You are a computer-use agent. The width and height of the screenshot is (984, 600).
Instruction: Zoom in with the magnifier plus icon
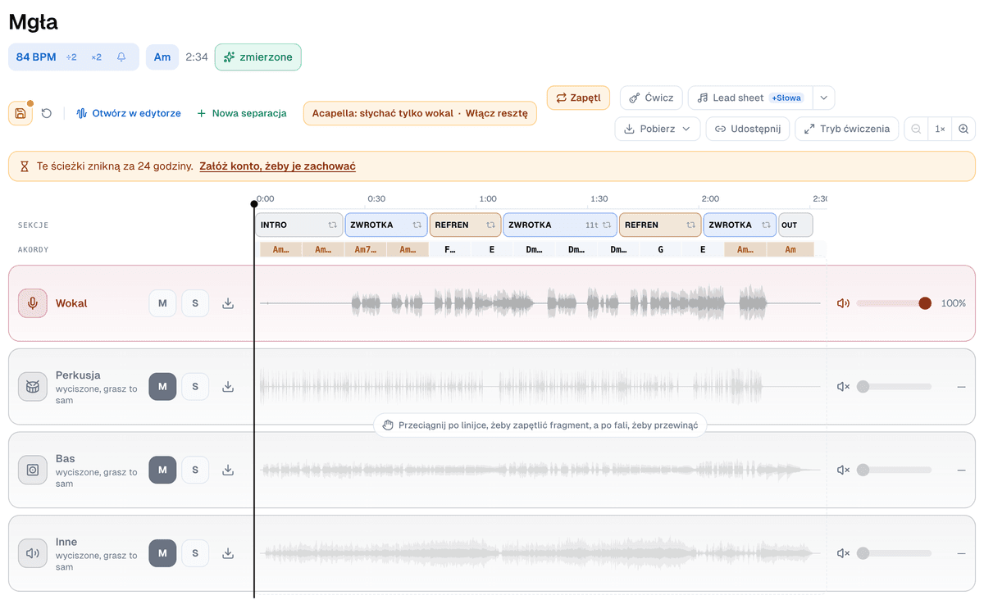coord(963,129)
